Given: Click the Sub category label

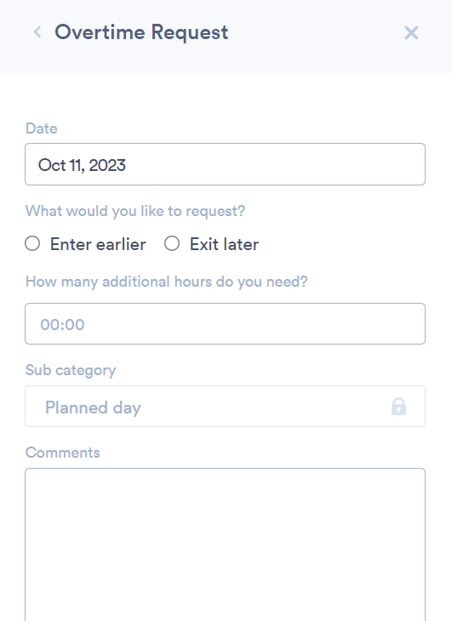Looking at the screenshot, I should point(71,370).
